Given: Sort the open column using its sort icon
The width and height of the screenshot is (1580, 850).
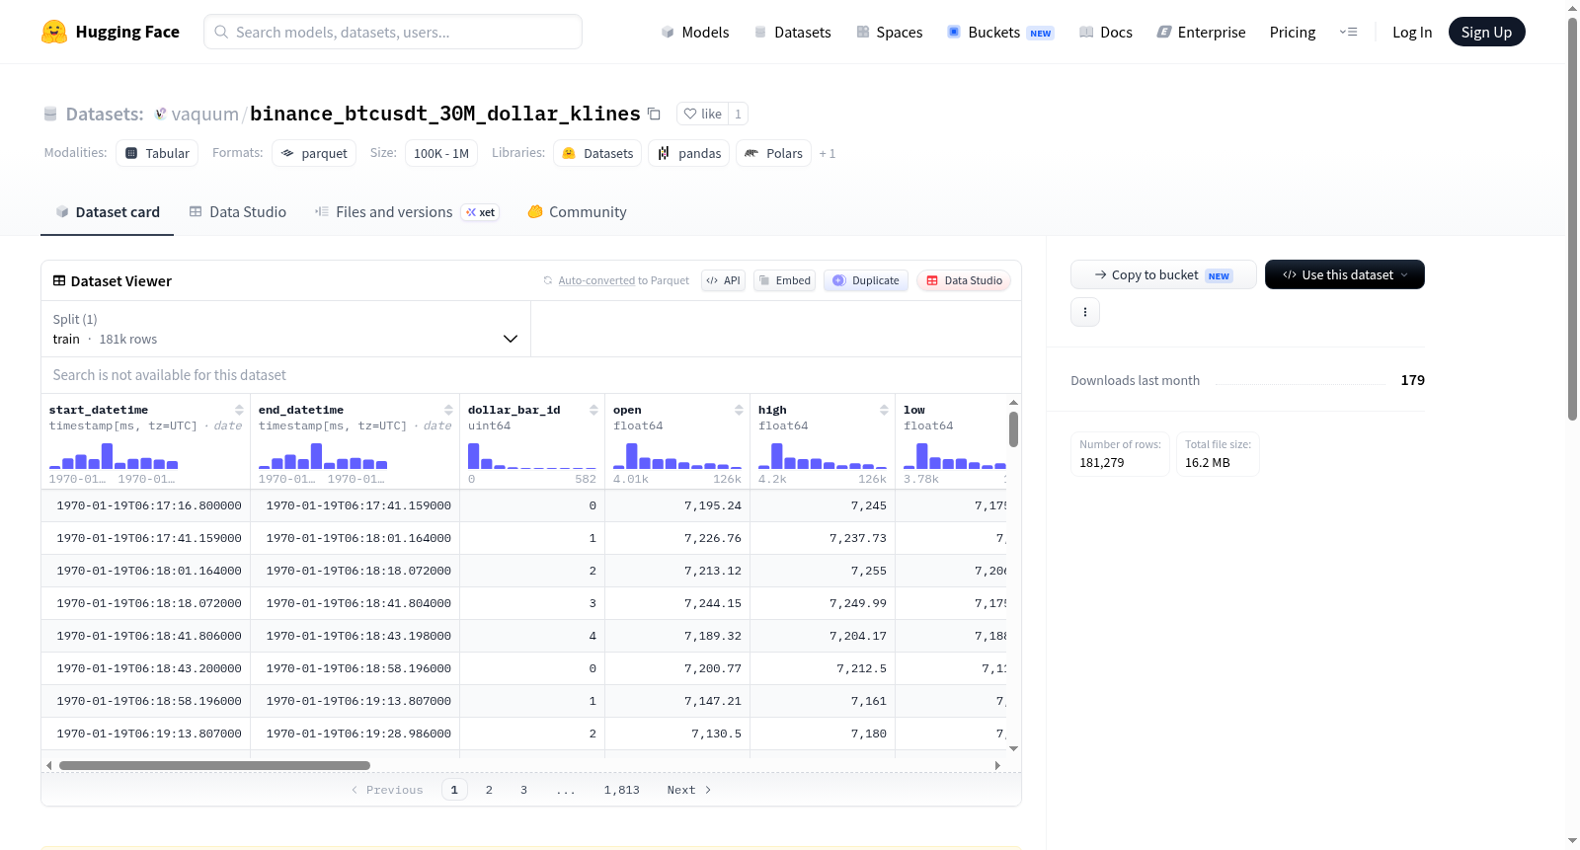Looking at the screenshot, I should (x=739, y=410).
